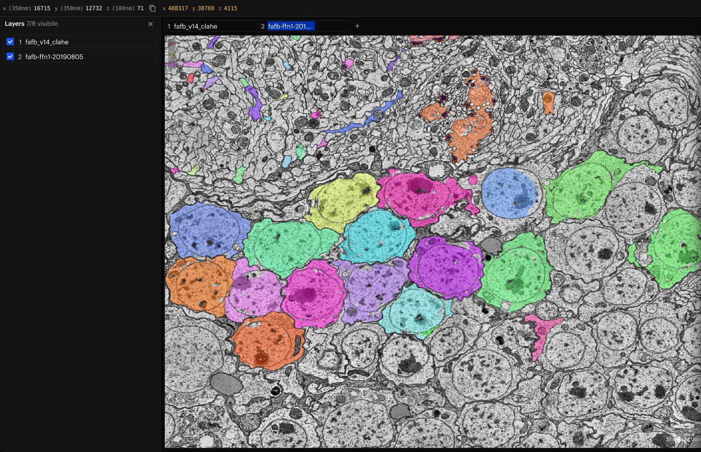701x452 pixels.
Task: Select the fafb_v14_clahe layer tab
Action: [x=211, y=26]
